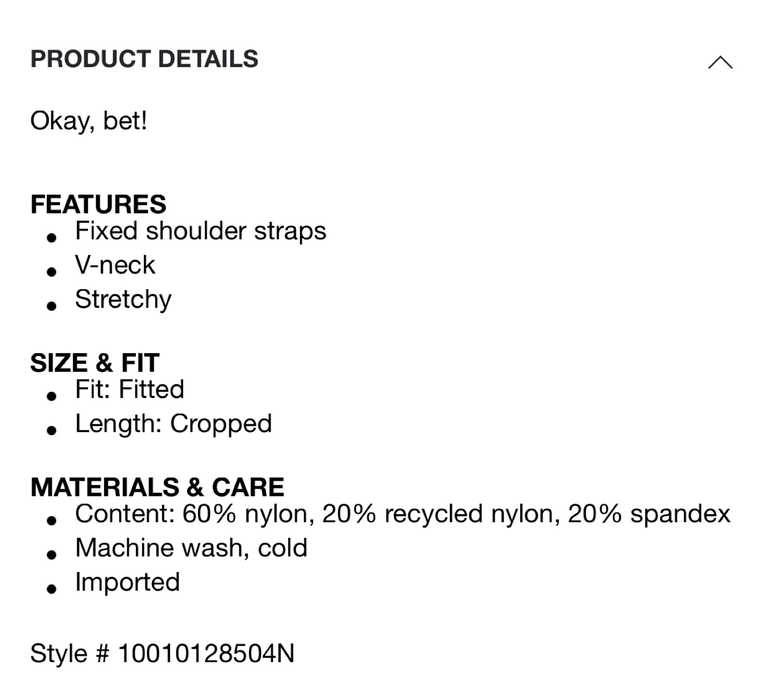This screenshot has height=697, width=773.
Task: Collapse the Product Details section chevron
Action: point(720,63)
